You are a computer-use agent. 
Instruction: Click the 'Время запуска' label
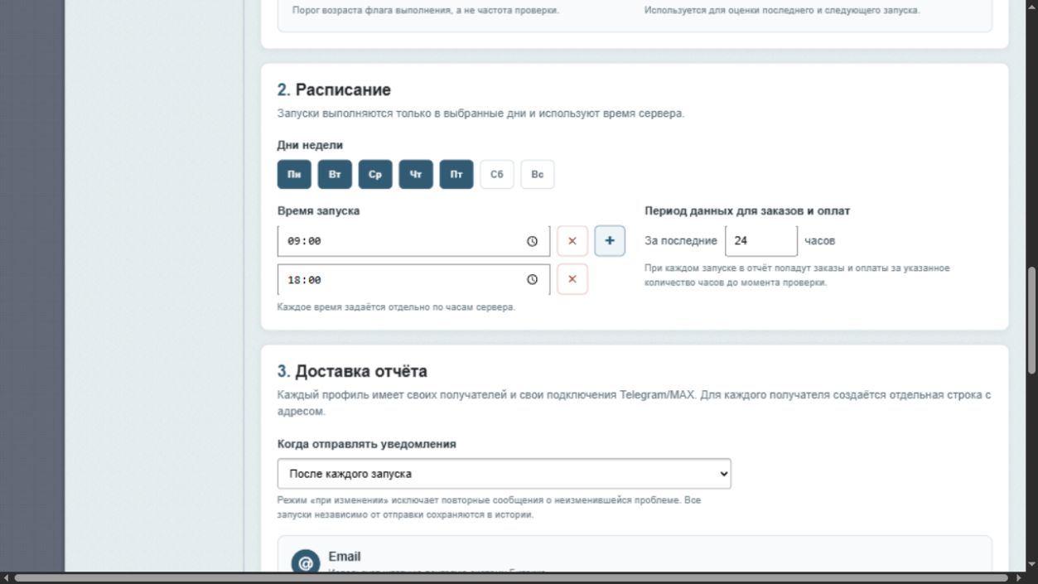click(x=318, y=211)
